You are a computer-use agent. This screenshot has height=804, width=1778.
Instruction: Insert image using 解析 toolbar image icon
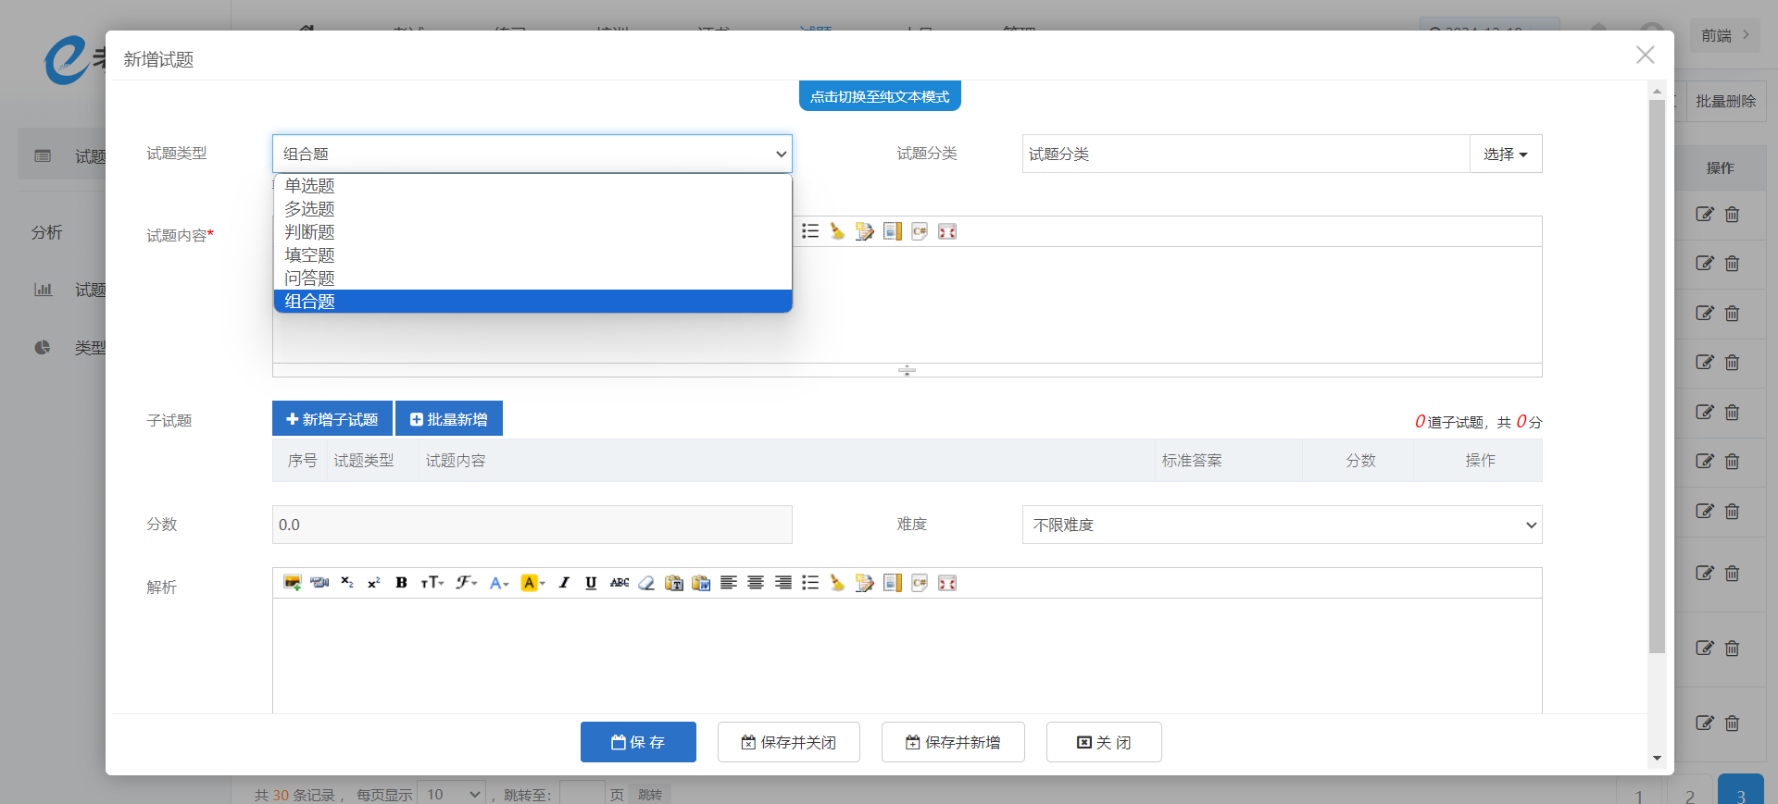pos(293,583)
